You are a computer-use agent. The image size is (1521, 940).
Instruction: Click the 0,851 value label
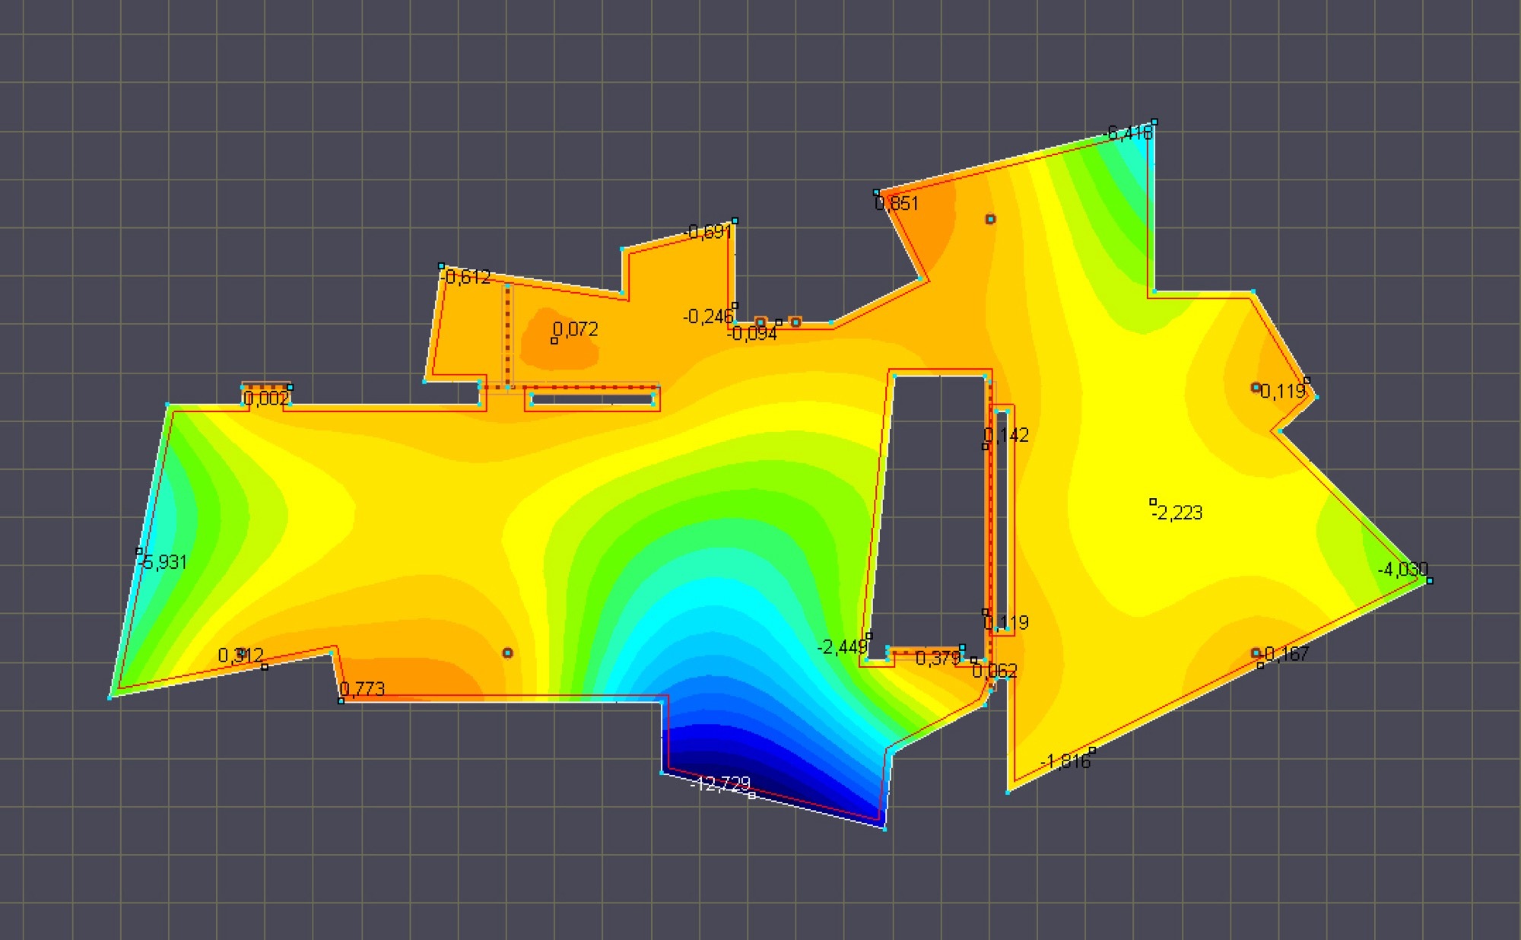point(897,204)
